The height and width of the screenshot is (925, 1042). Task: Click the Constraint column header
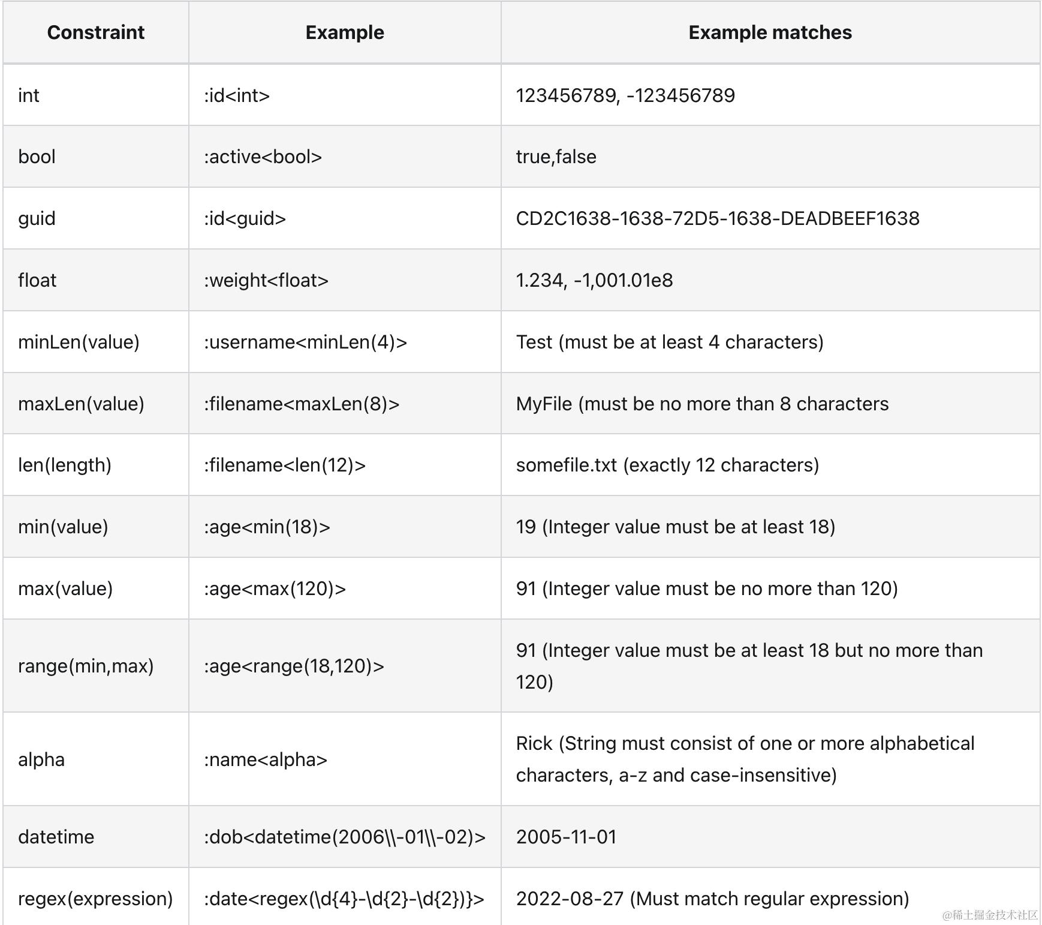pos(96,32)
